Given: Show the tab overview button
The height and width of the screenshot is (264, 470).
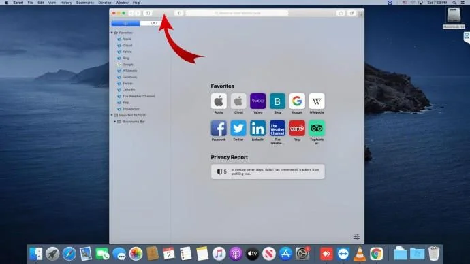Looking at the screenshot, I should tap(351, 13).
